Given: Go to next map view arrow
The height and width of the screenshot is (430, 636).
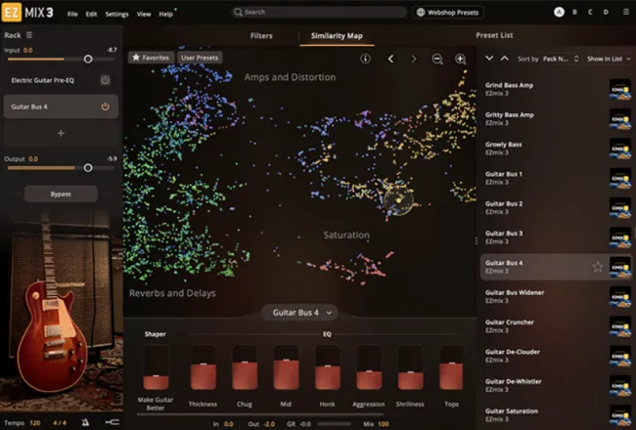Looking at the screenshot, I should point(414,59).
